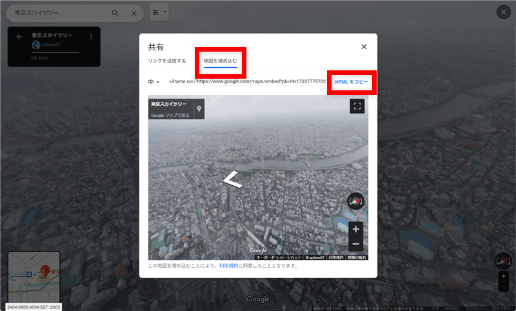
Task: Click the © potaro67 attribution in preview
Action: 315,257
